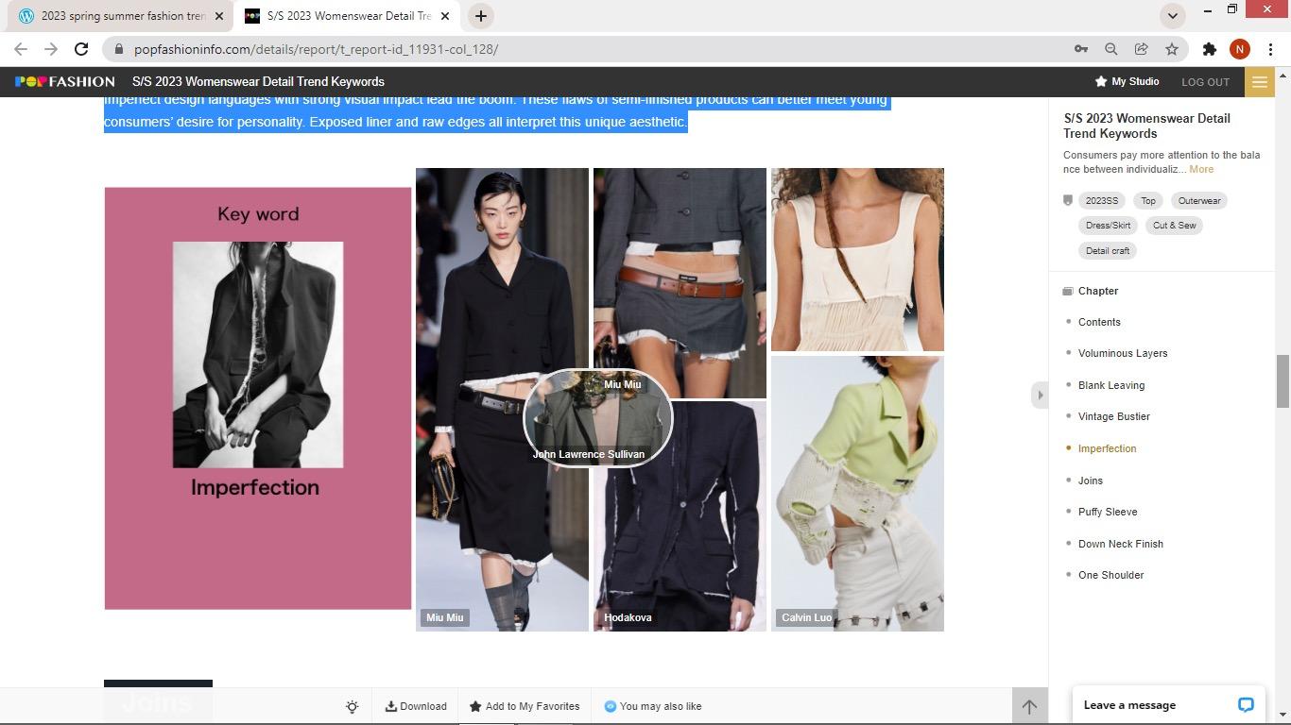
Task: Open the Leave a message chat
Action: [x=1167, y=705]
